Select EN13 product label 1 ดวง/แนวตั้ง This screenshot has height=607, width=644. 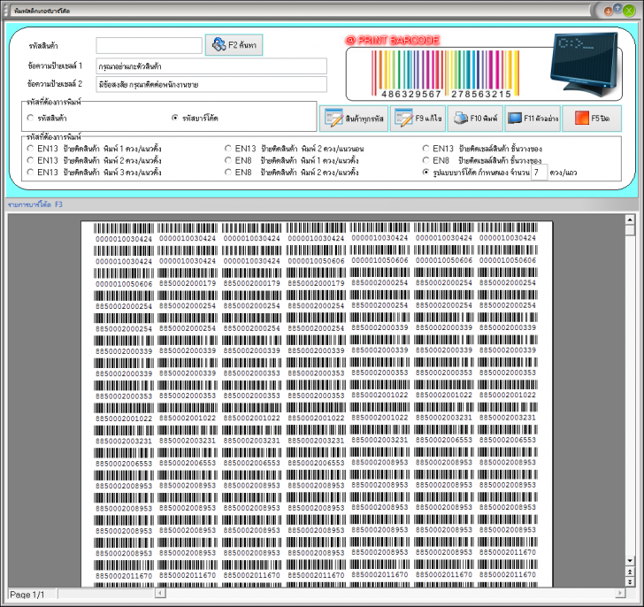(30, 149)
